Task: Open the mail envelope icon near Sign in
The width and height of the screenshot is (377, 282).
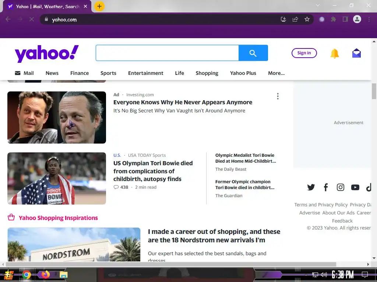Action: pos(356,53)
